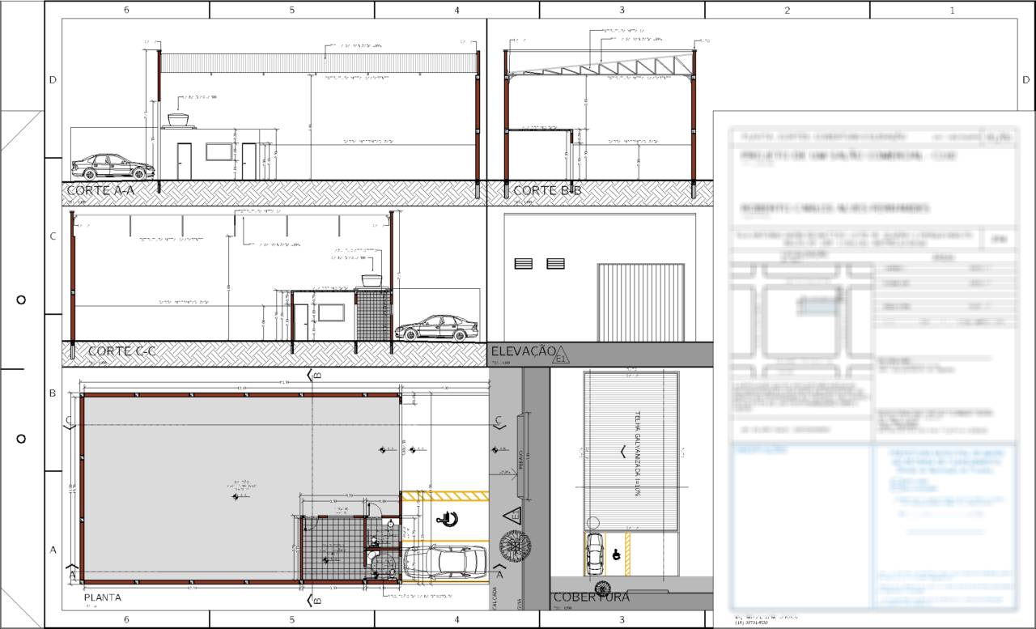The image size is (1036, 629).
Task: Select the CORTE B-B view title
Action: (546, 191)
